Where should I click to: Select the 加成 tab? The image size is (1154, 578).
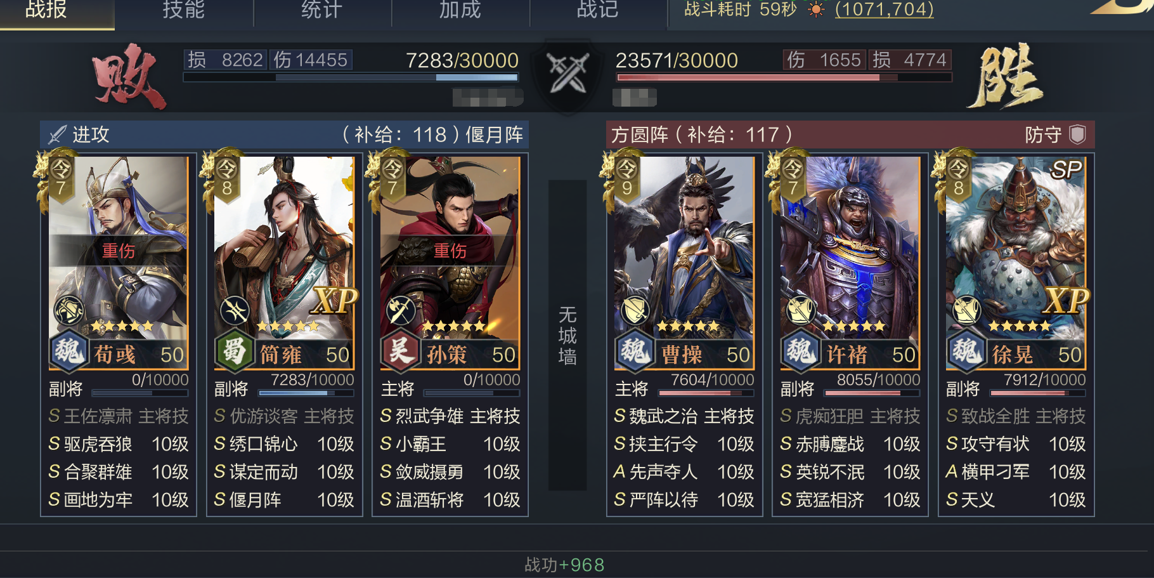(460, 11)
